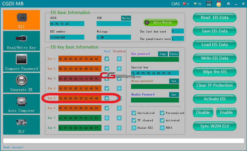Click the Enable button
The height and width of the screenshot is (151, 247).
pyautogui.click(x=226, y=112)
